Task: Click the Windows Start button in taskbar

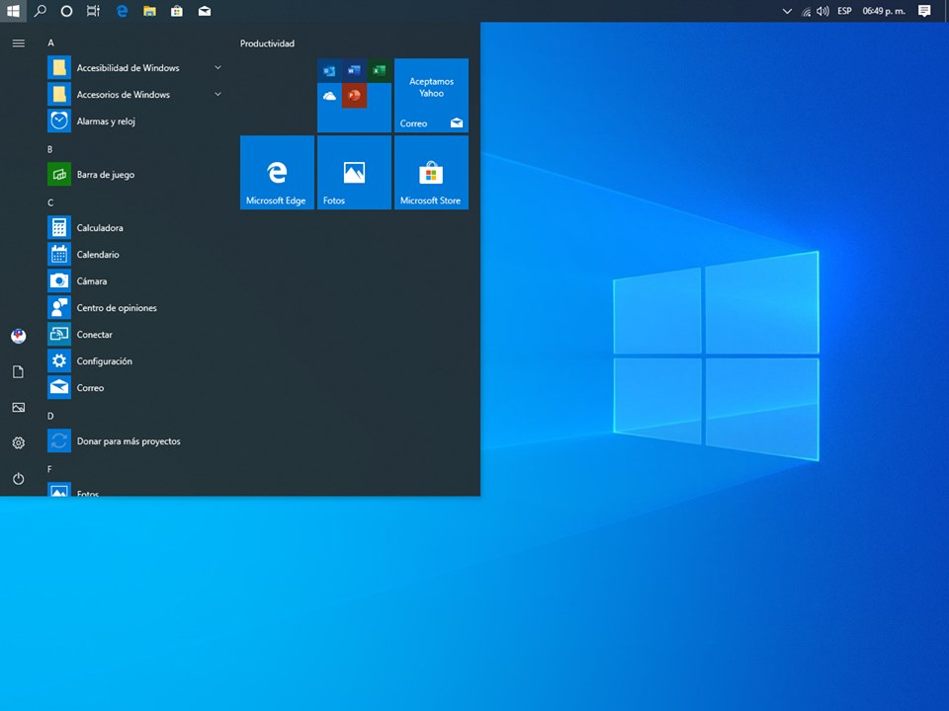Action: pos(13,11)
